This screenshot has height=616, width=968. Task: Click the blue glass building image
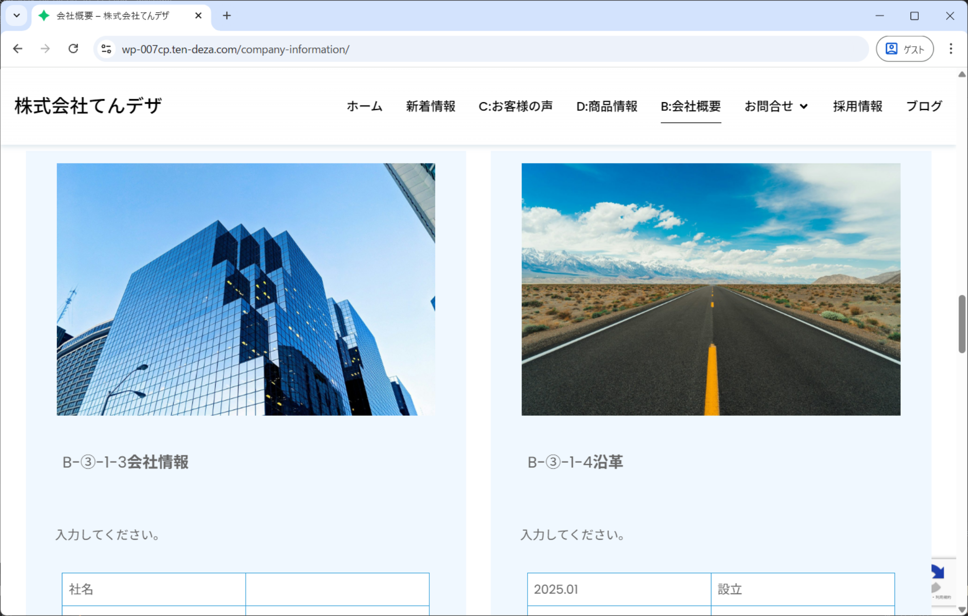click(246, 289)
